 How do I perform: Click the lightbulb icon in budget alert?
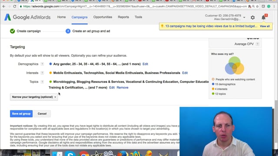point(162,26)
